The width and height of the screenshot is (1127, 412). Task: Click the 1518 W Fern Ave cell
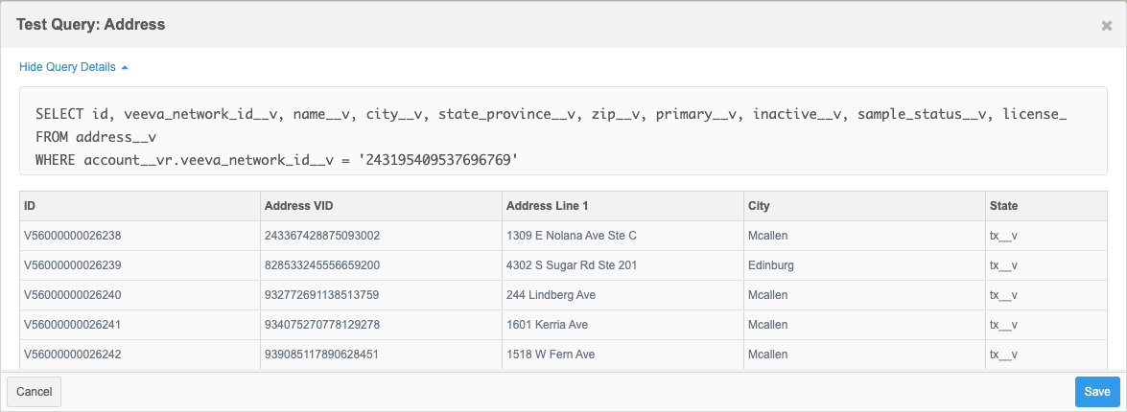(551, 355)
